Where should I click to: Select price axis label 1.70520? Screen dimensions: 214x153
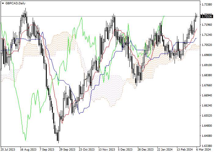[x=207, y=45]
